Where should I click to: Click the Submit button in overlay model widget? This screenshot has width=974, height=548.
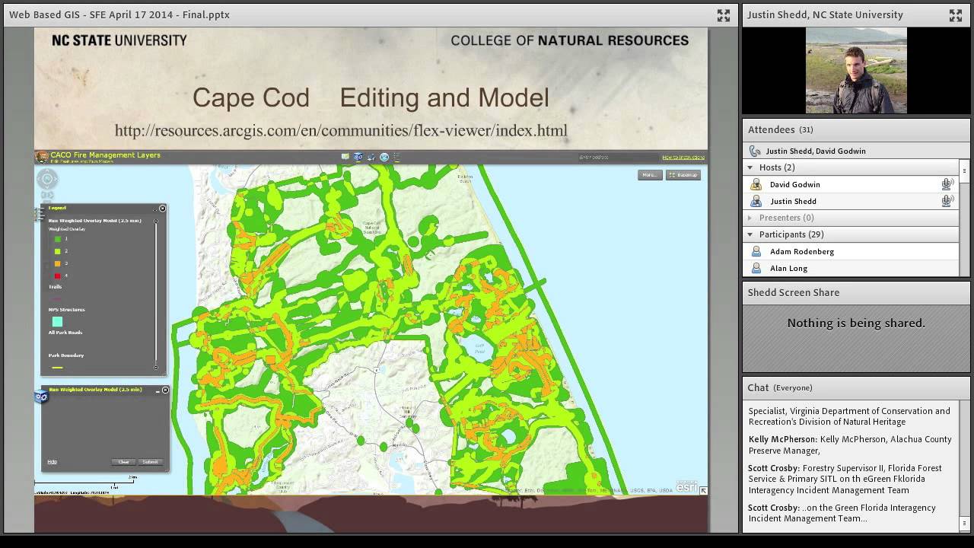(x=150, y=462)
